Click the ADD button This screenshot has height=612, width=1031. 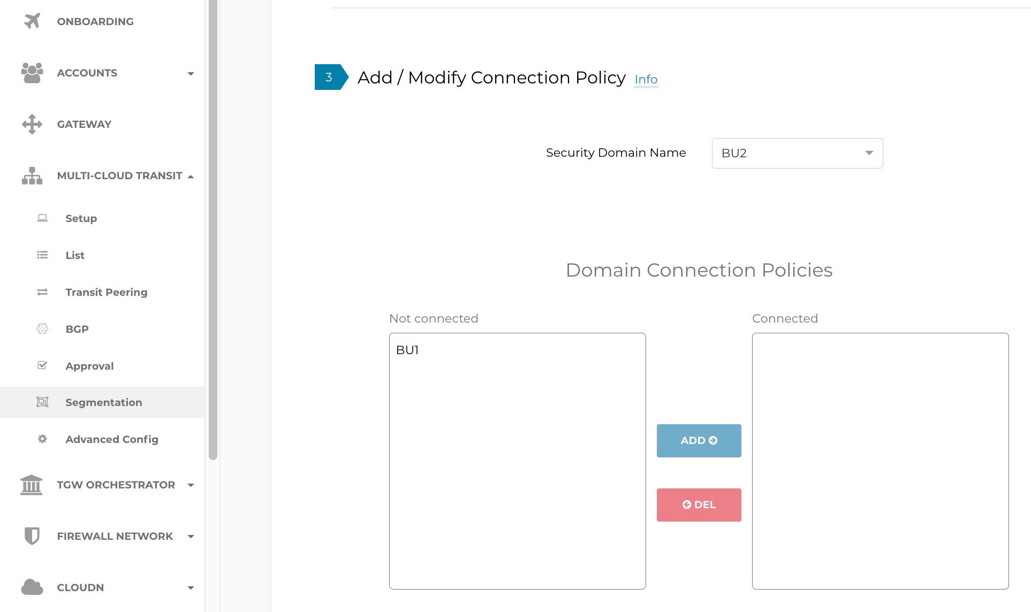coord(699,440)
